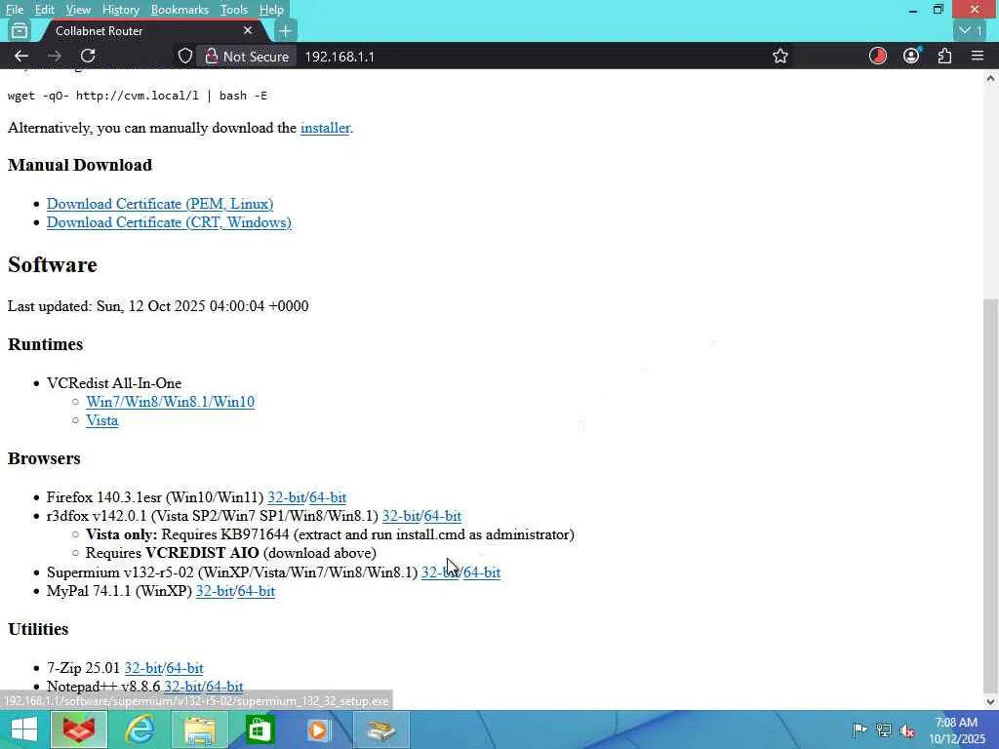Click the Last updated timestamp text
Image resolution: width=999 pixels, height=749 pixels.
click(x=158, y=306)
